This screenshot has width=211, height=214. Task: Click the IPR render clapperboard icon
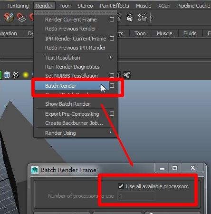point(130,18)
